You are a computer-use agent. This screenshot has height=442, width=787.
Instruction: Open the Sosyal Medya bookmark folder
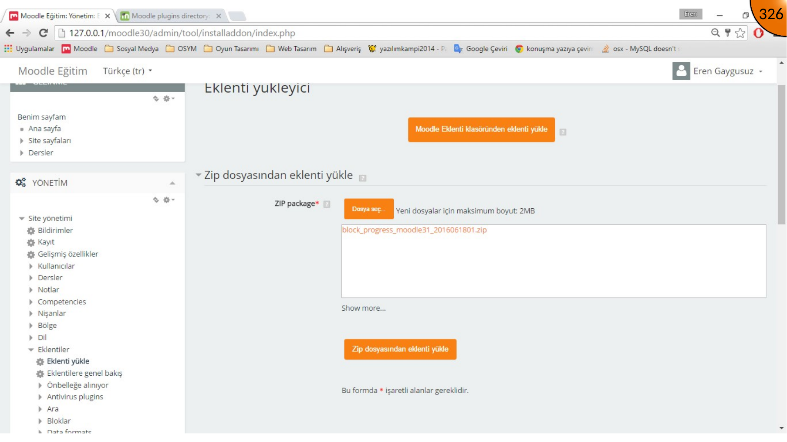point(132,49)
